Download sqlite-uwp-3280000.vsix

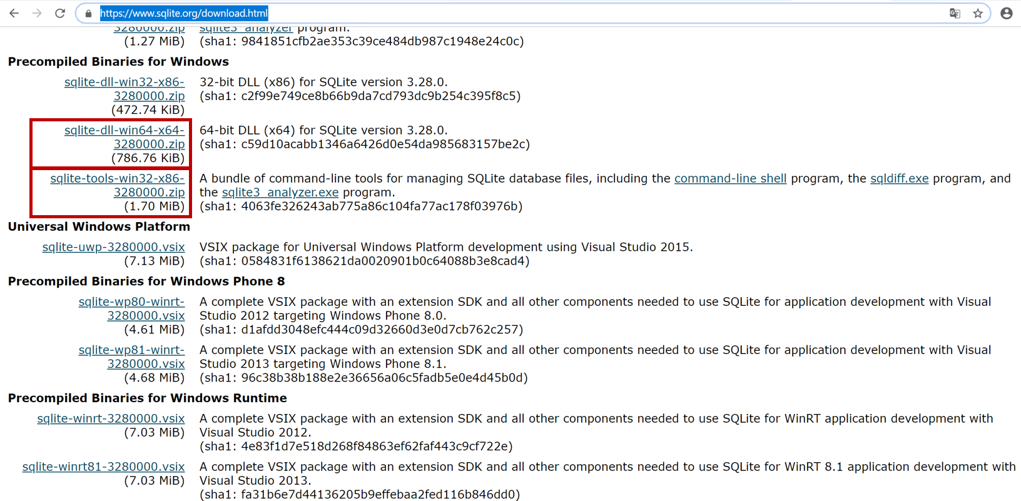tap(113, 247)
